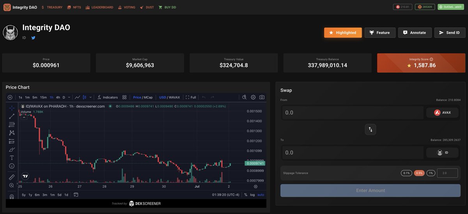Click the redo arrow in chart toolbar
This screenshot has width=468, height=214.
(x=213, y=97)
